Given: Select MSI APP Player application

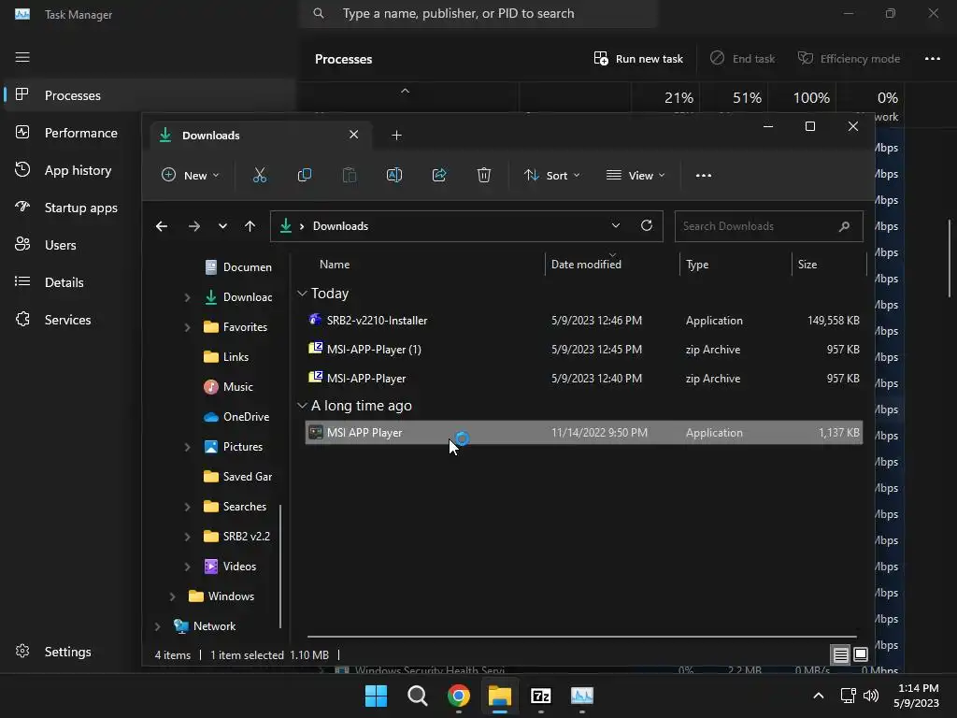Looking at the screenshot, I should 583,432.
